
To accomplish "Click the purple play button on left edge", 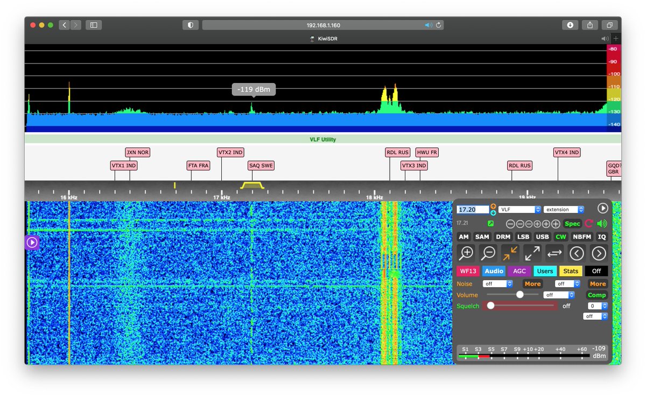I will (x=32, y=242).
